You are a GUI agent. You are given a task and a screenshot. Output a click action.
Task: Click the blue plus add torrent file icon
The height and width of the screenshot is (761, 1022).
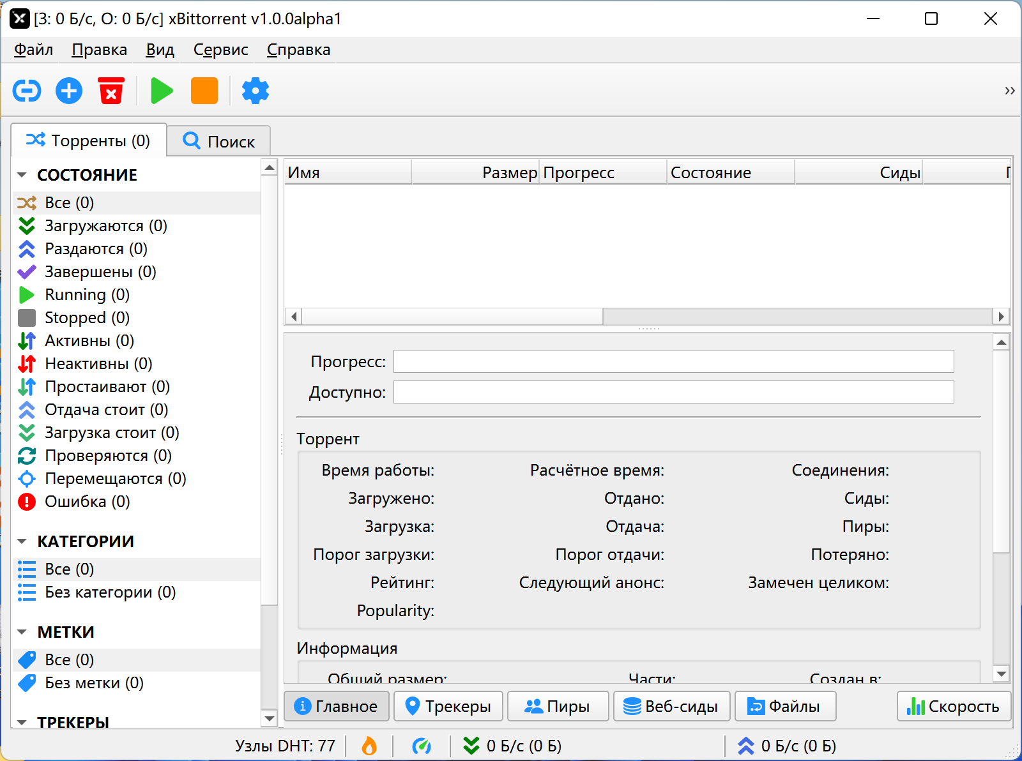69,91
